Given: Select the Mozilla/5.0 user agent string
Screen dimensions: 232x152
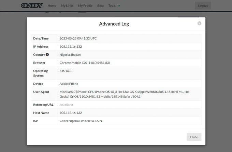Looking at the screenshot, I should (125, 94).
